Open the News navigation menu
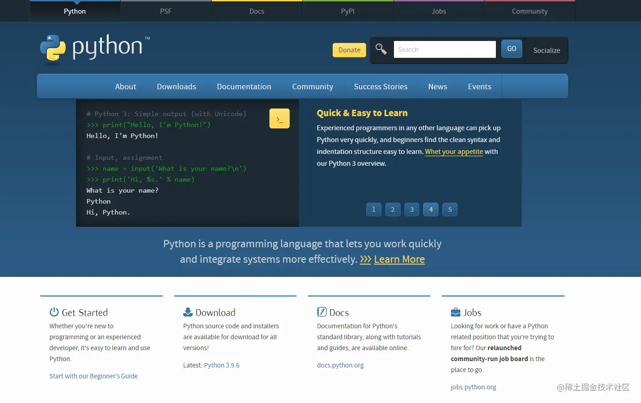Image resolution: width=641 pixels, height=403 pixels. (x=438, y=87)
